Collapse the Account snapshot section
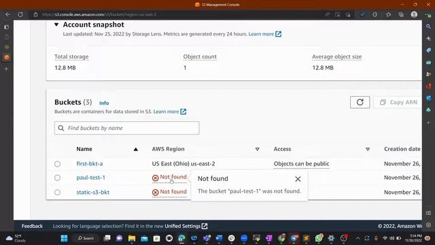This screenshot has height=245, width=435. pyautogui.click(x=56, y=24)
